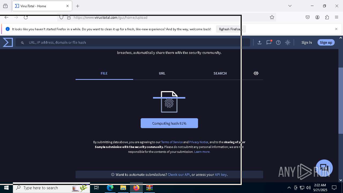The width and height of the screenshot is (343, 193).
Task: Open Firefox account icon
Action: pos(317,17)
